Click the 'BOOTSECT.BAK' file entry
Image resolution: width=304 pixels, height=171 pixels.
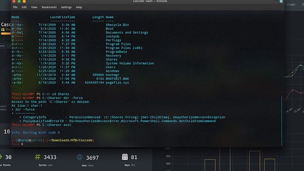[117, 79]
